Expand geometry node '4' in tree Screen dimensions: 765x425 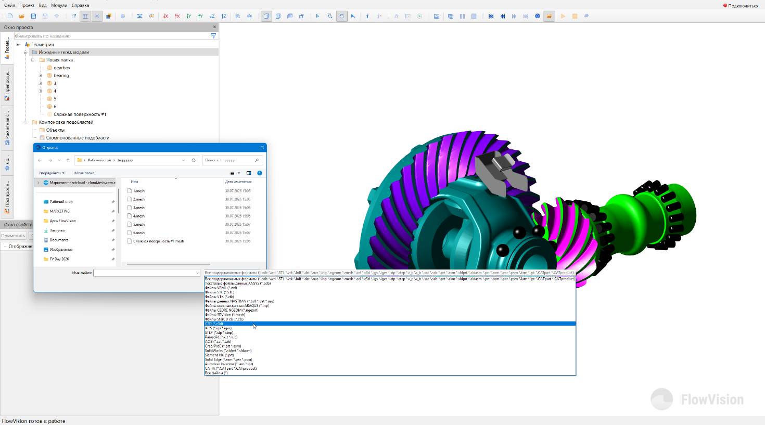(41, 91)
